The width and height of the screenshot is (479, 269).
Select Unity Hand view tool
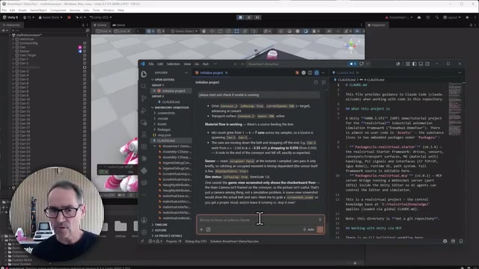click(x=204, y=31)
